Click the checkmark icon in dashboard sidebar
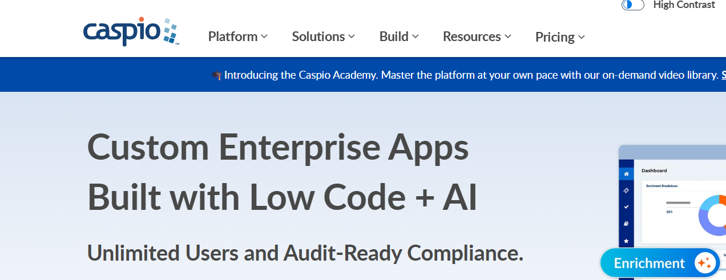This screenshot has height=280, width=726. pyautogui.click(x=626, y=206)
